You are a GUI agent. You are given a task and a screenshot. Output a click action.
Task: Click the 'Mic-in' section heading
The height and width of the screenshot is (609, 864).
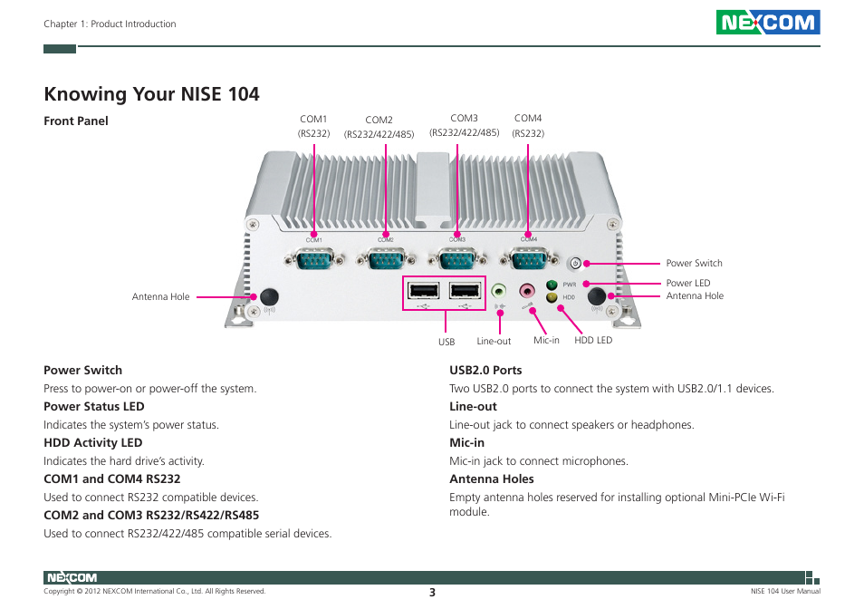(x=466, y=442)
